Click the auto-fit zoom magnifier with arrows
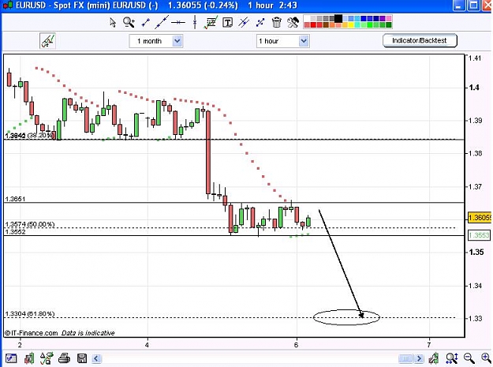 [452, 358]
